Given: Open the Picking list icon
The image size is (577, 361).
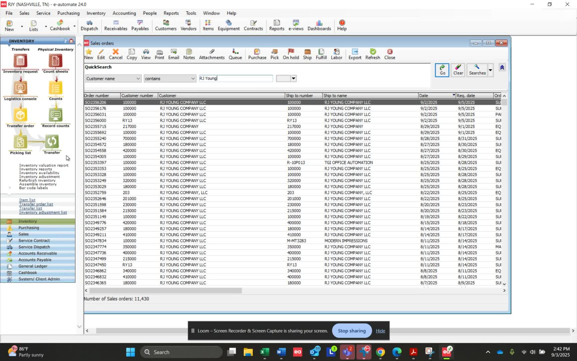Looking at the screenshot, I should [x=20, y=145].
